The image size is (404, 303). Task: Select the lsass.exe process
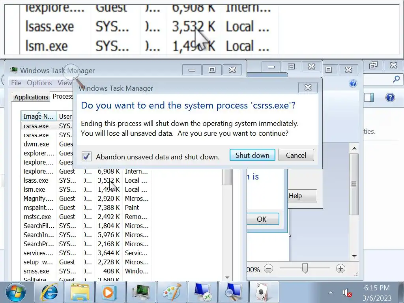pyautogui.click(x=86, y=180)
